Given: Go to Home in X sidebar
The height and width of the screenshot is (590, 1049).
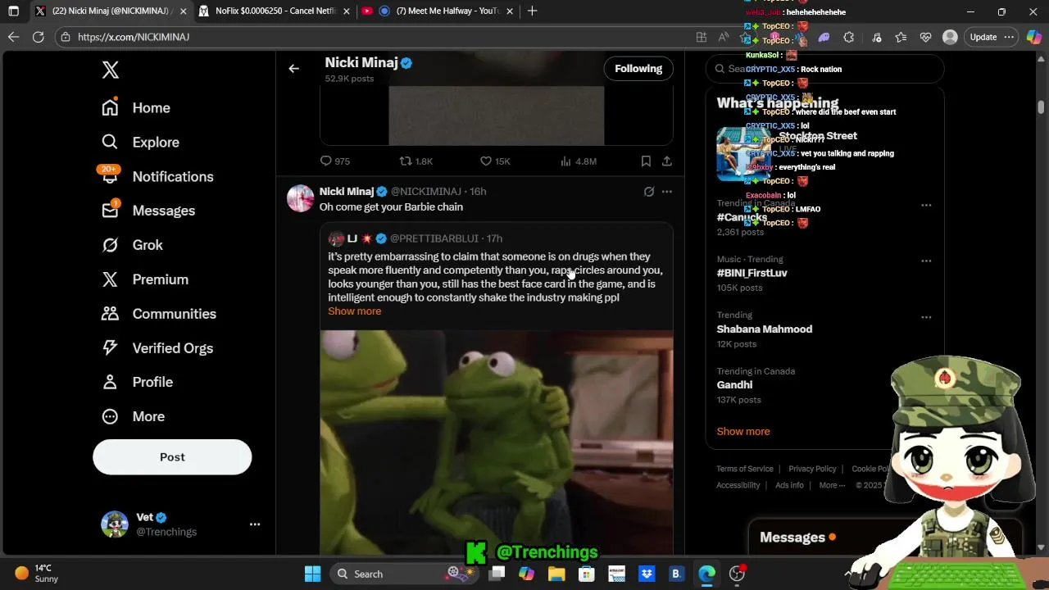Looking at the screenshot, I should (x=136, y=107).
